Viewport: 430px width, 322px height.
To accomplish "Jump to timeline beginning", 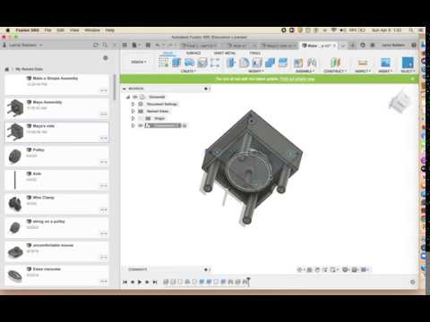I will (125, 282).
